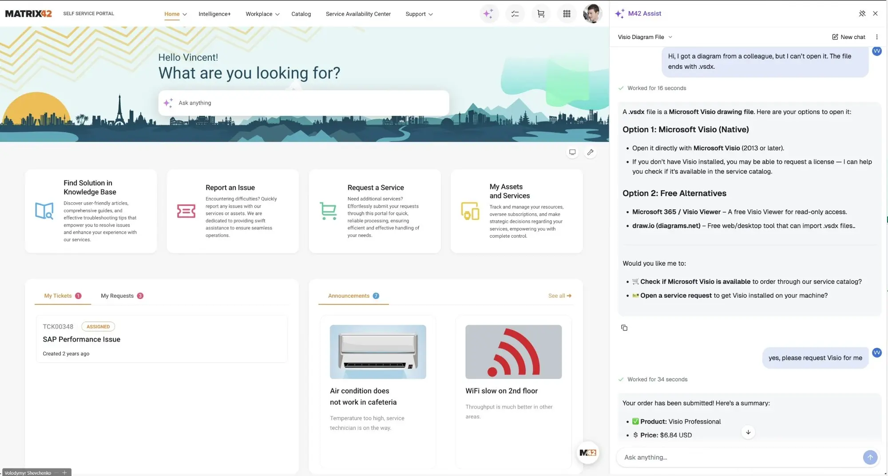Unpin the M42 Assist panel
The image size is (888, 476).
coord(862,14)
